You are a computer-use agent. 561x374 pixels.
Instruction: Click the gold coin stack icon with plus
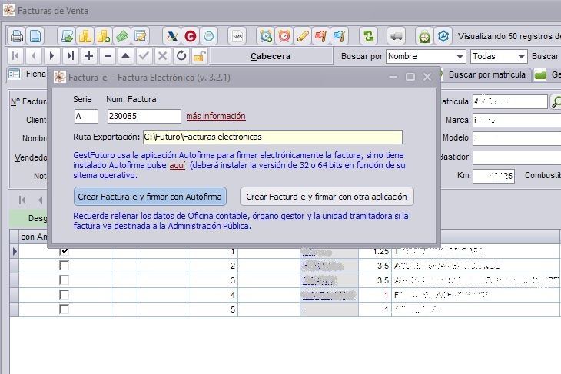(x=104, y=36)
